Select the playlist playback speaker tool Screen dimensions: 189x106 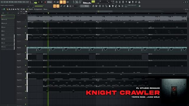click(x=24, y=9)
